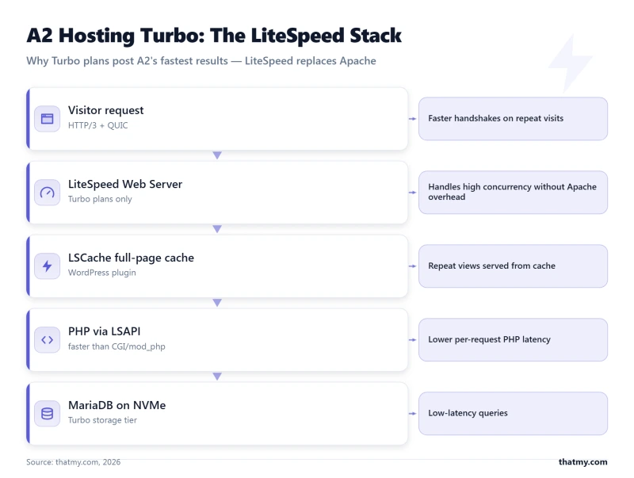Click the 'WordPress plugin' subtitle
The image size is (634, 478).
(102, 273)
